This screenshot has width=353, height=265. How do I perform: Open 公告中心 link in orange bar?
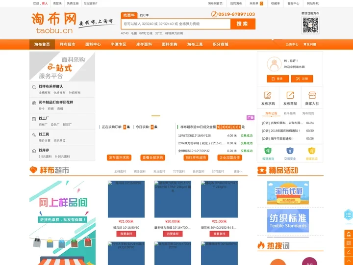pos(292,44)
